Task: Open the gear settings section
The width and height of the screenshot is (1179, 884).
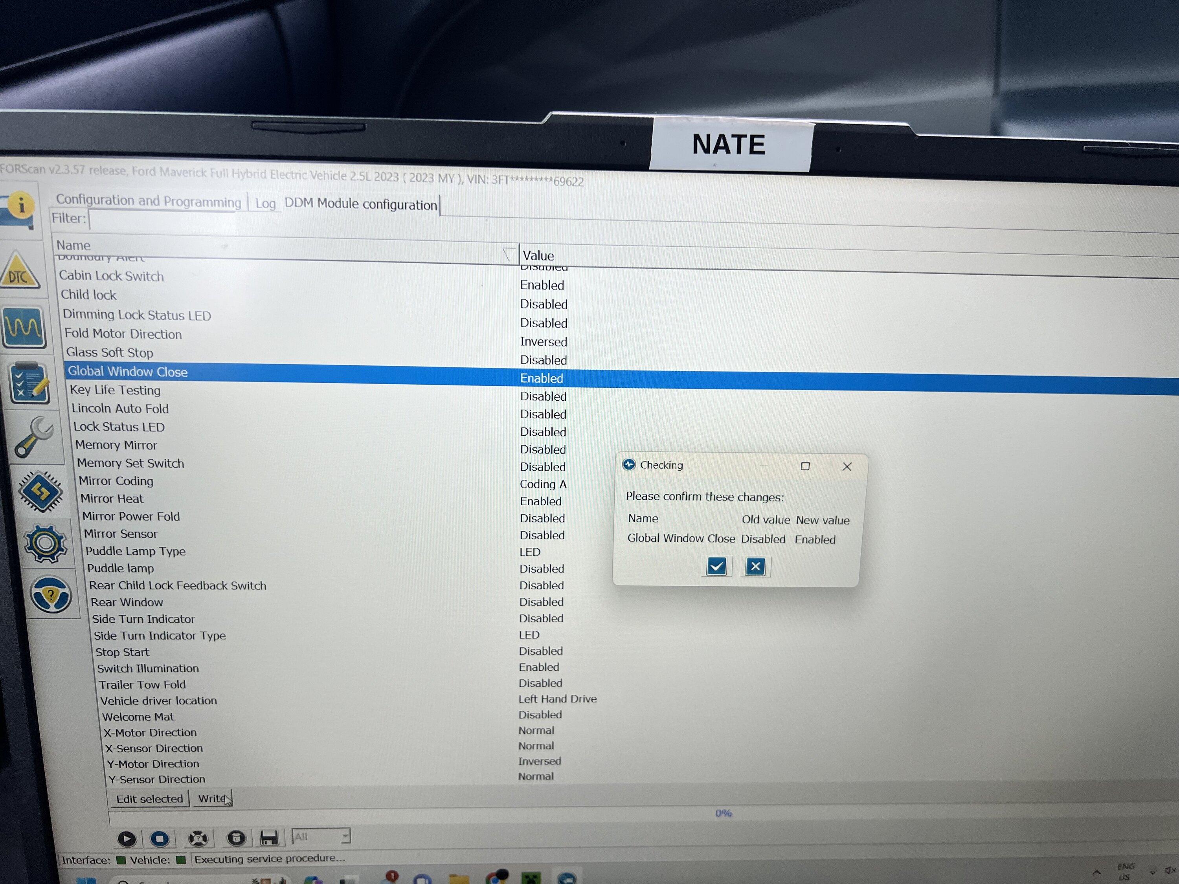Action: [46, 543]
